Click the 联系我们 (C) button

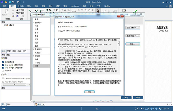[x=133, y=36]
